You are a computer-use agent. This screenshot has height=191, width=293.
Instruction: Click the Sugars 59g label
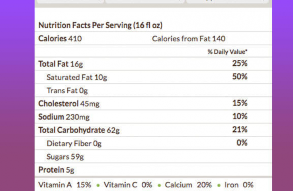click(65, 156)
